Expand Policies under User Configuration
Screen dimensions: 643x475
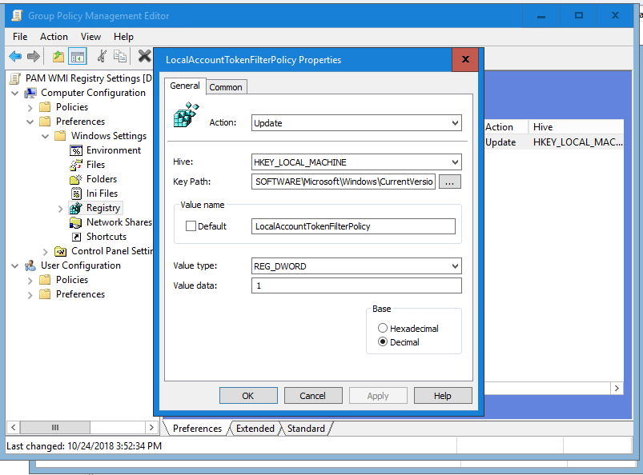(x=30, y=281)
